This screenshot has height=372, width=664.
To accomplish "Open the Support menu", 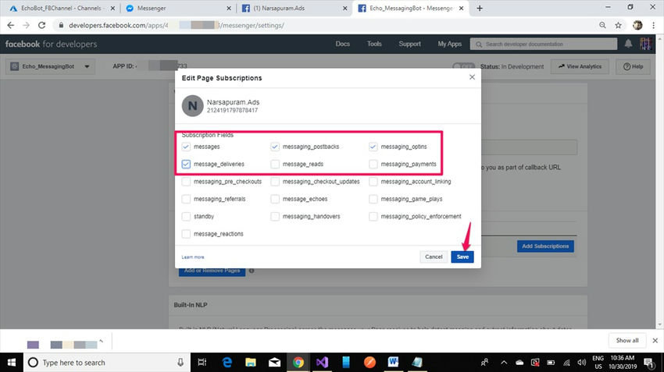I will click(x=409, y=44).
